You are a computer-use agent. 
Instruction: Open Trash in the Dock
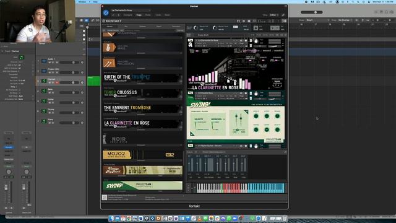(285, 218)
